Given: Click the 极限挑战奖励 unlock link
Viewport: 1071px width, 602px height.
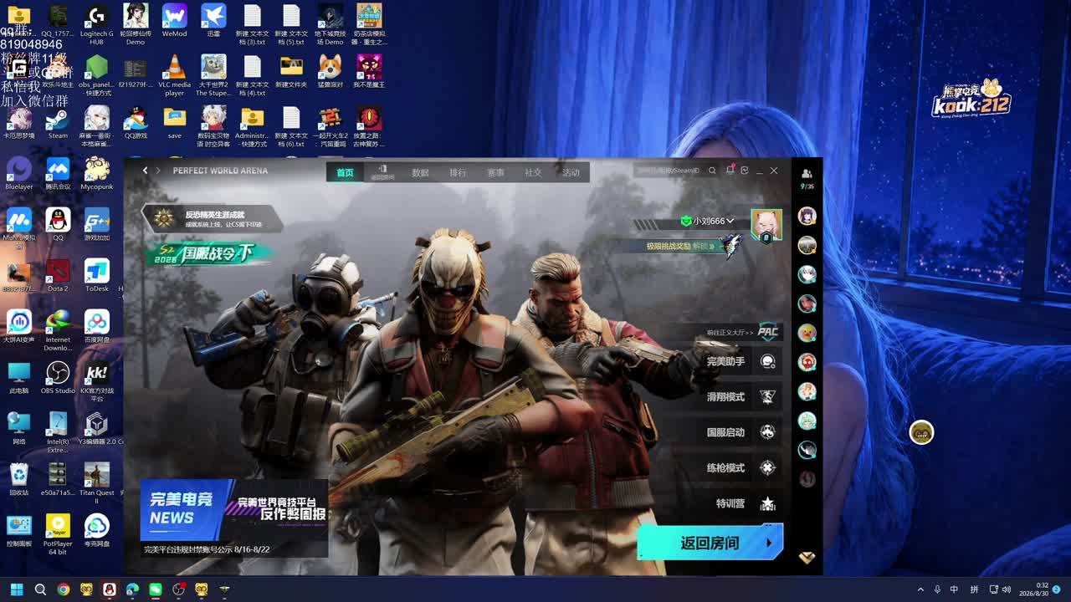Looking at the screenshot, I should click(x=680, y=246).
